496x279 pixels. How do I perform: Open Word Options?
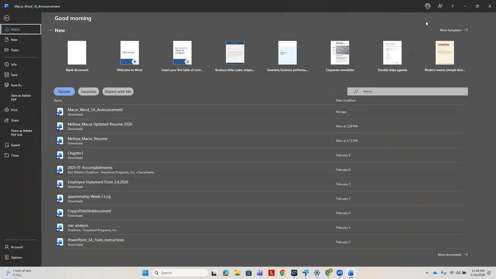21,258
